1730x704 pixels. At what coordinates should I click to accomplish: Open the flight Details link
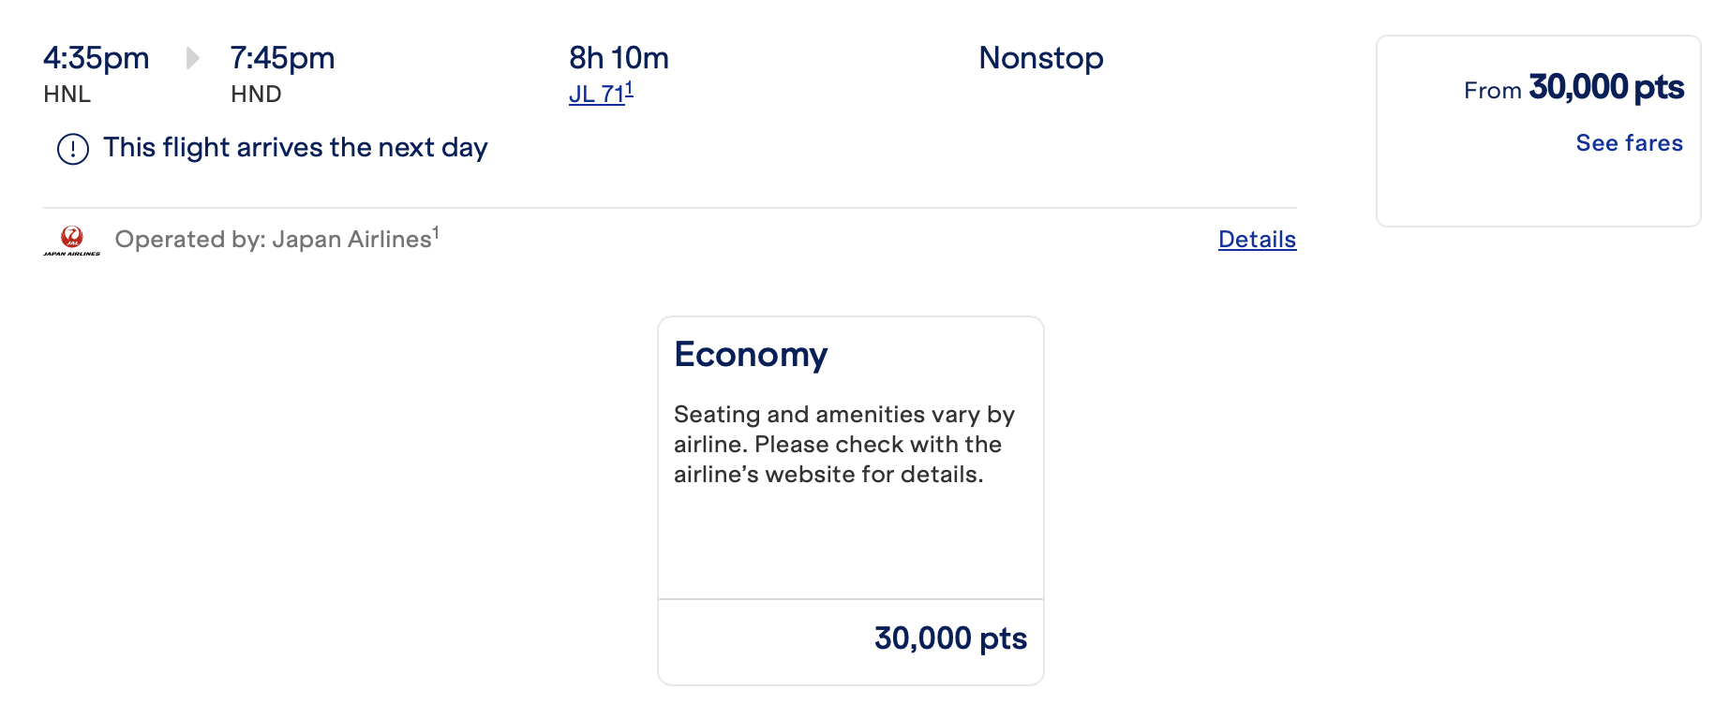click(x=1257, y=240)
